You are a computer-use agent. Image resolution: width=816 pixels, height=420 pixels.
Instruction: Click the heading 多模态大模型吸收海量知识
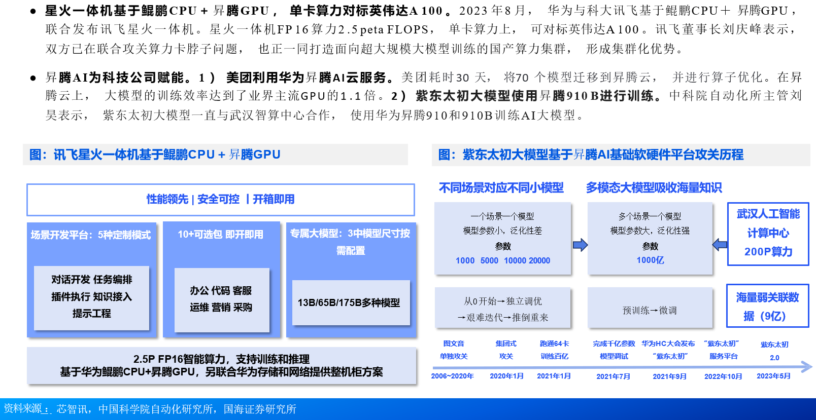pyautogui.click(x=654, y=187)
